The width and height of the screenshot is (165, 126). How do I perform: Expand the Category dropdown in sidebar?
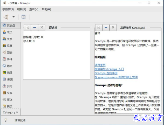[x=11, y=112]
